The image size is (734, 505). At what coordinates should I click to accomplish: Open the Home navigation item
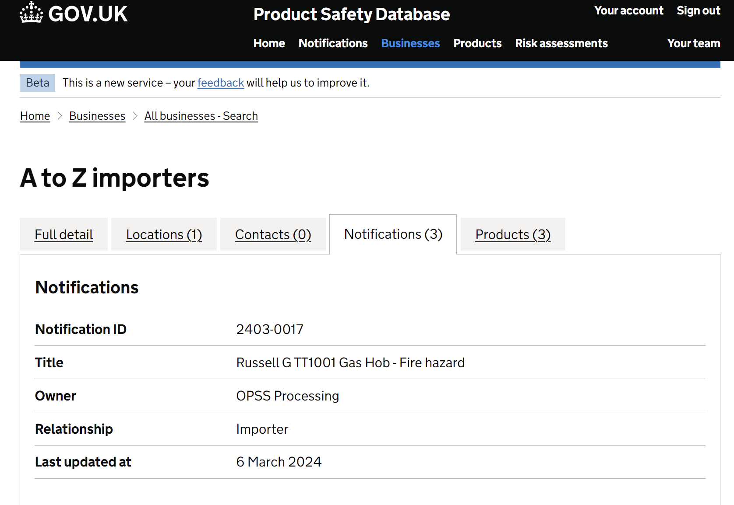[269, 43]
